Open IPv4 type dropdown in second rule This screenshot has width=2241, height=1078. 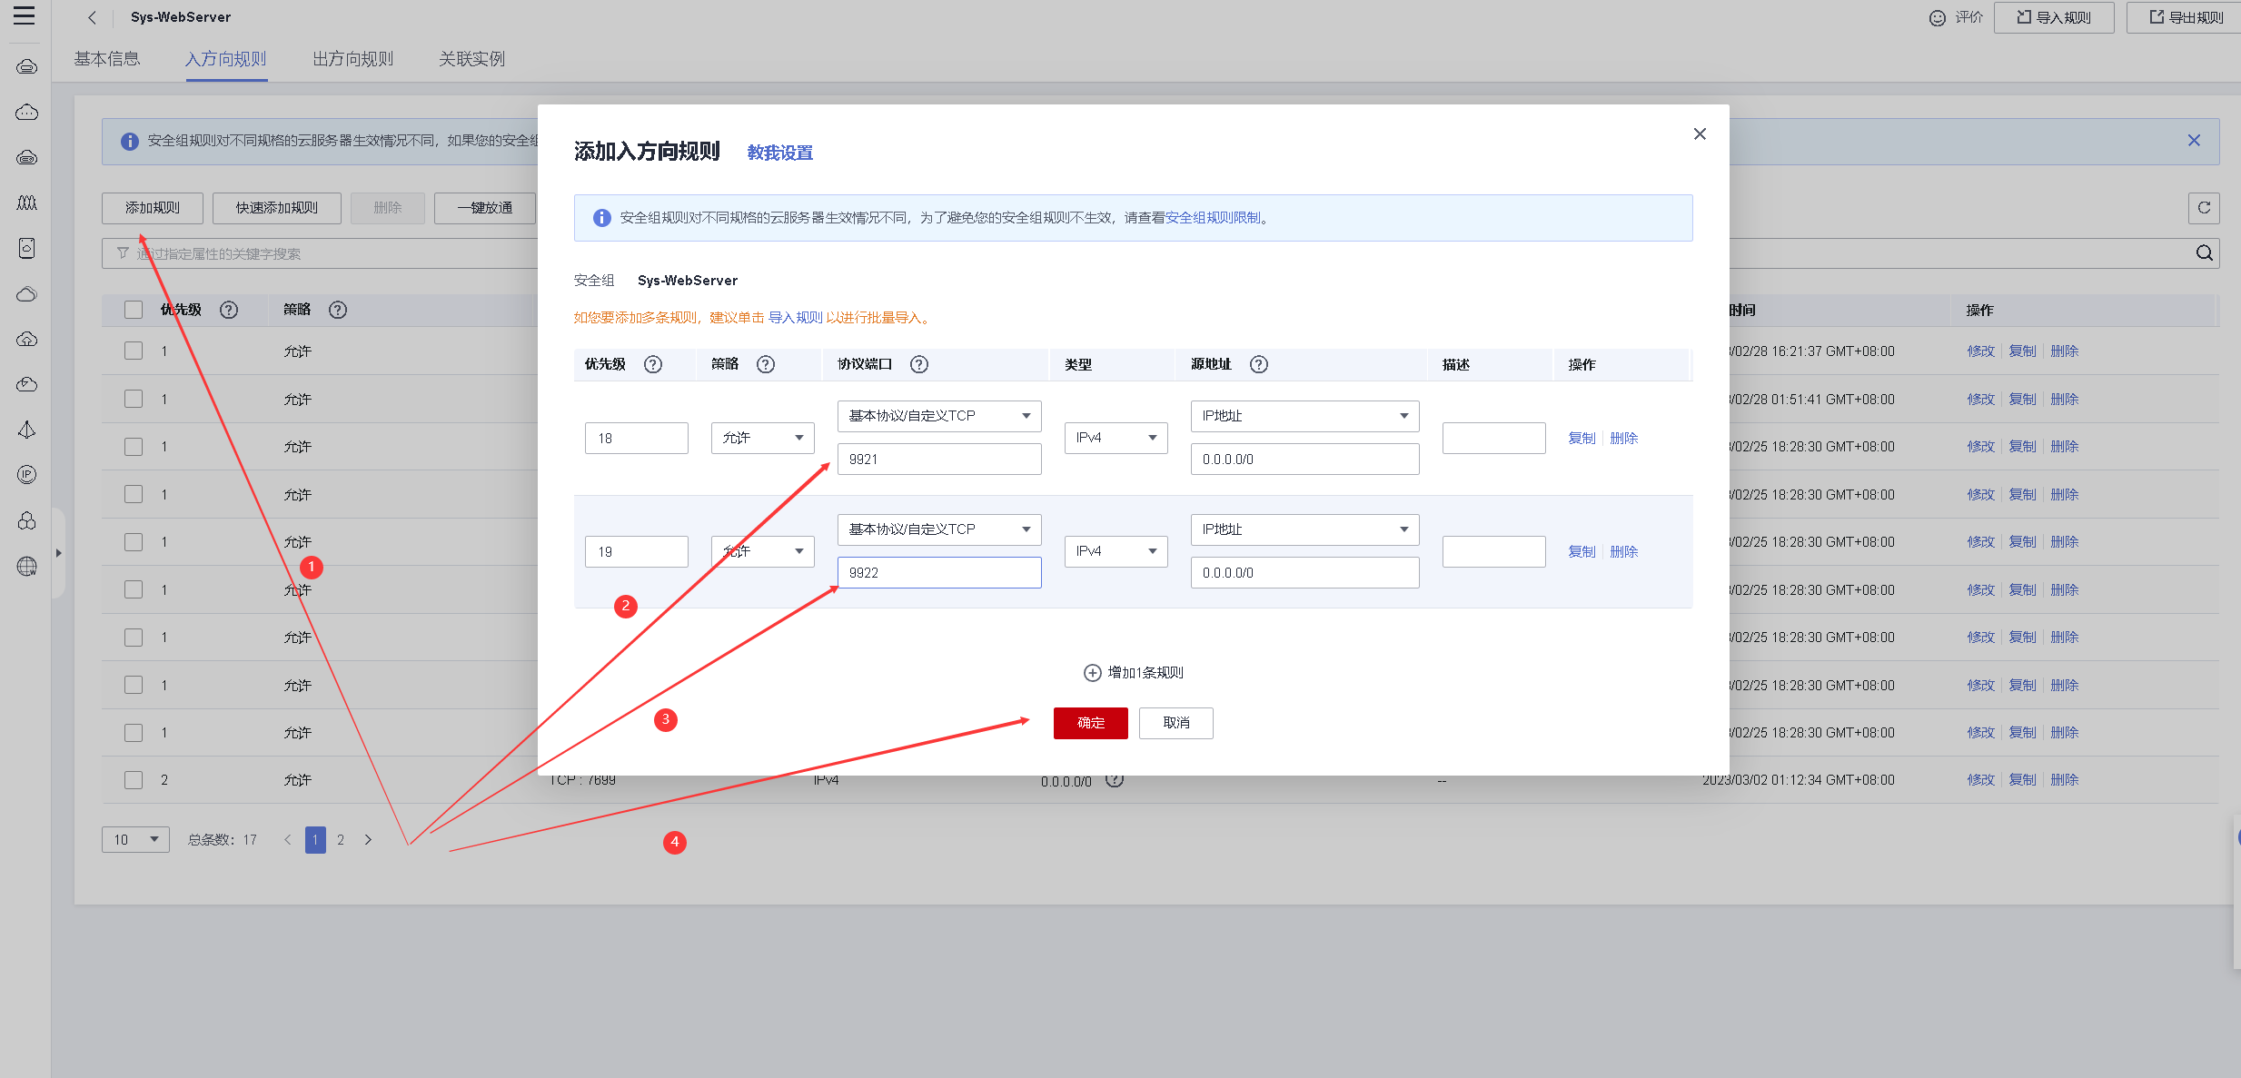pos(1116,551)
